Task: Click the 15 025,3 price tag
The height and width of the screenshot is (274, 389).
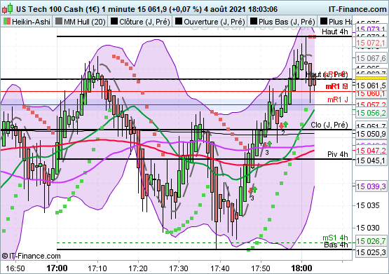Action: click(x=371, y=252)
